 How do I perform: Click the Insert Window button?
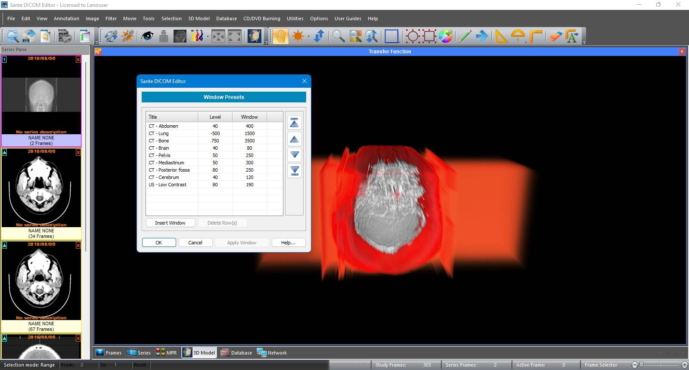170,223
